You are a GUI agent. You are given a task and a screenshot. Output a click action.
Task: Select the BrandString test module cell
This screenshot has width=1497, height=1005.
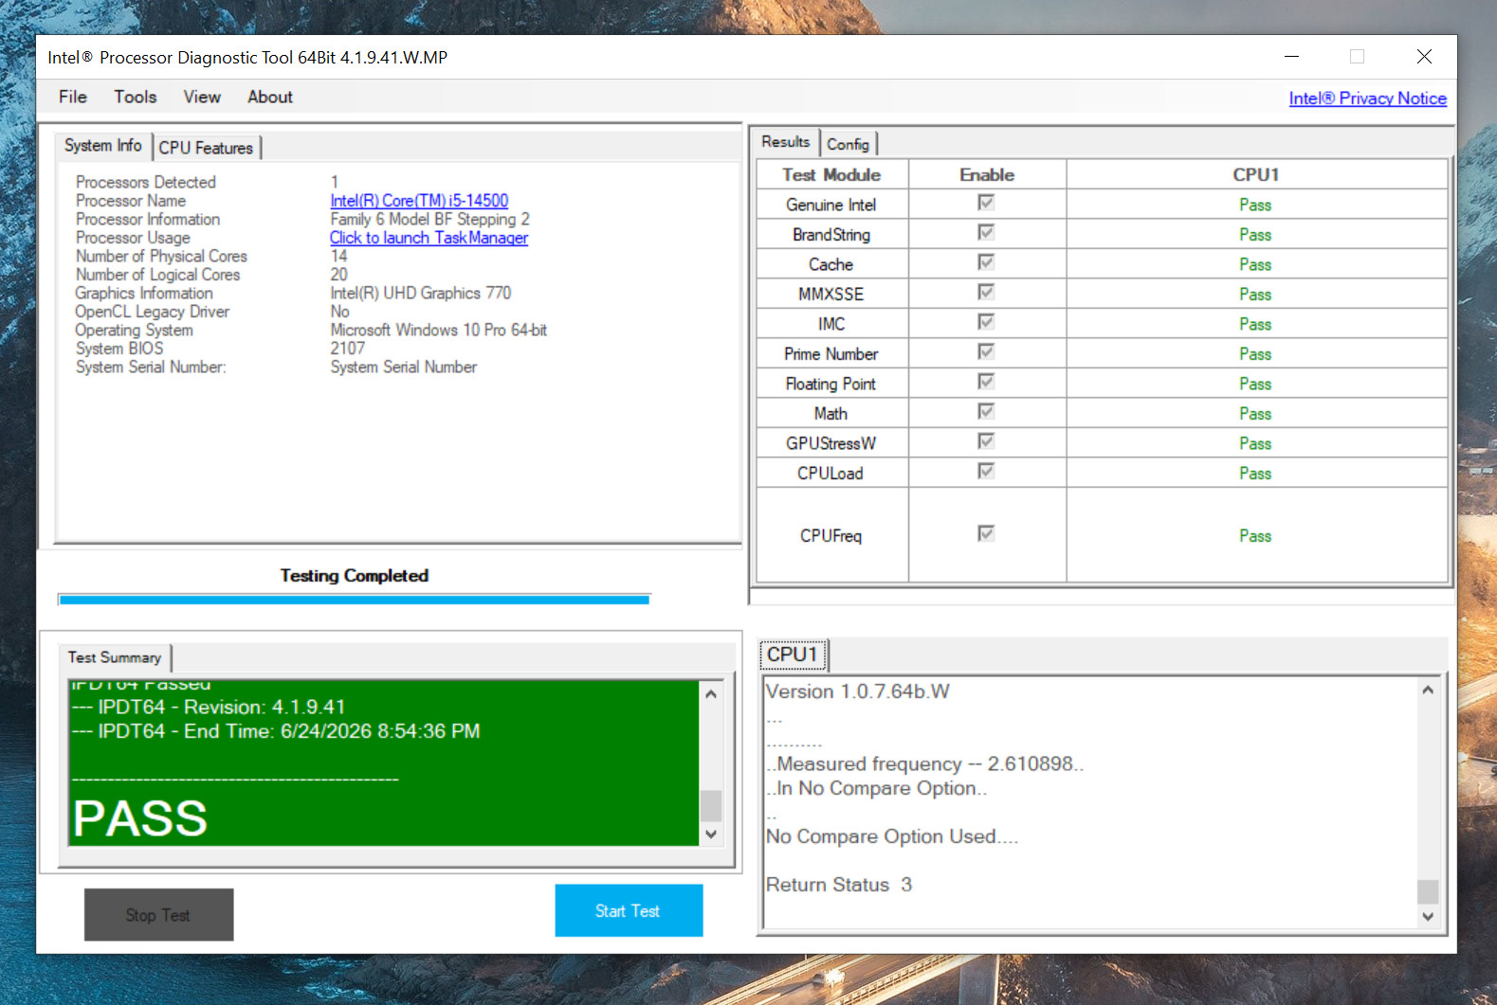(x=831, y=235)
